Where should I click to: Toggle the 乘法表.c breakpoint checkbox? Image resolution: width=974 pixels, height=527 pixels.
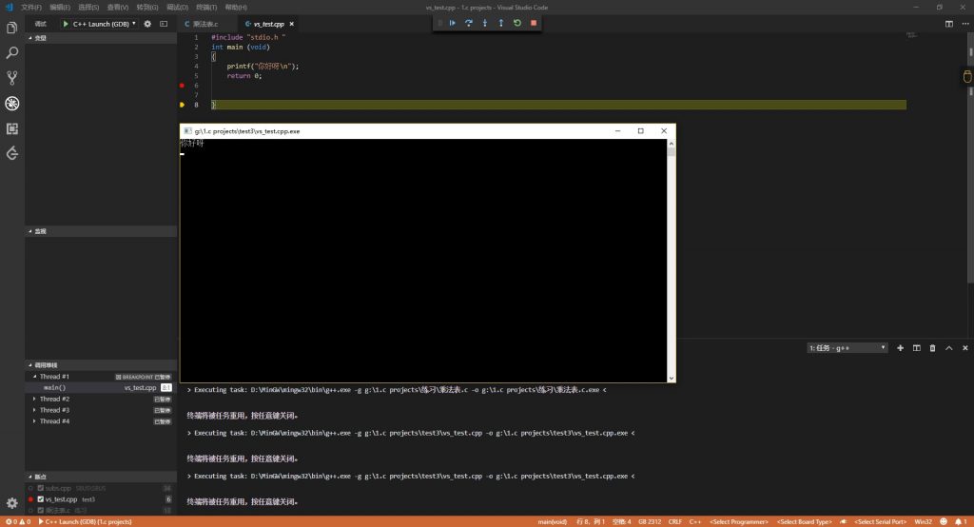[40, 511]
